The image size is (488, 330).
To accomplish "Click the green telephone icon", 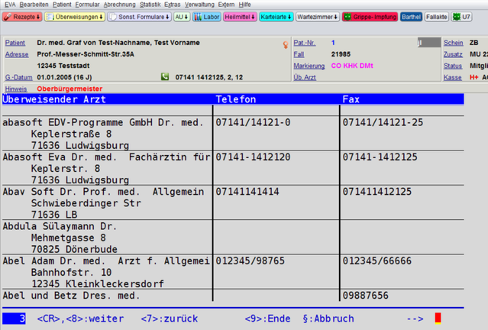I will click(x=165, y=76).
